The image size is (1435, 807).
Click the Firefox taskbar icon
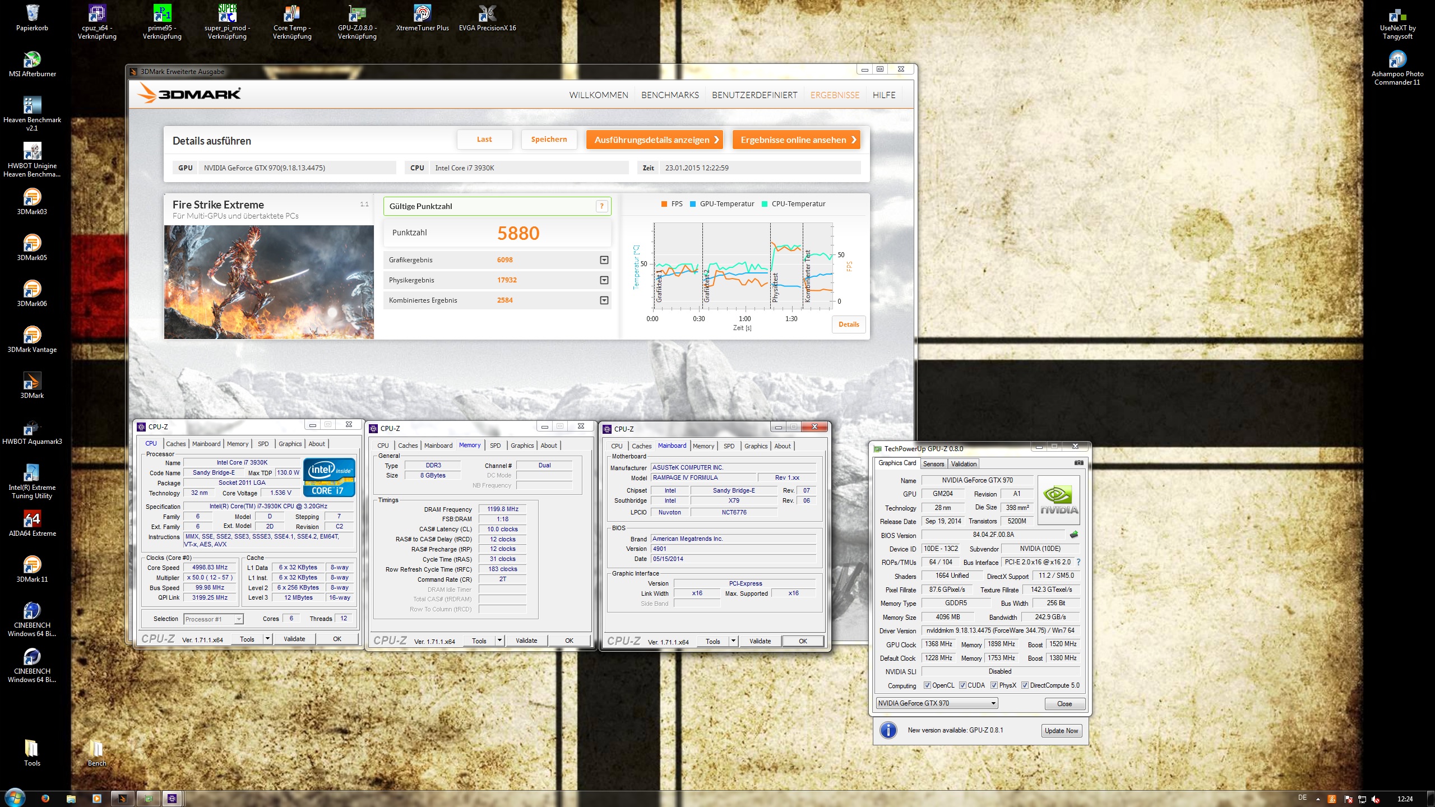[45, 799]
